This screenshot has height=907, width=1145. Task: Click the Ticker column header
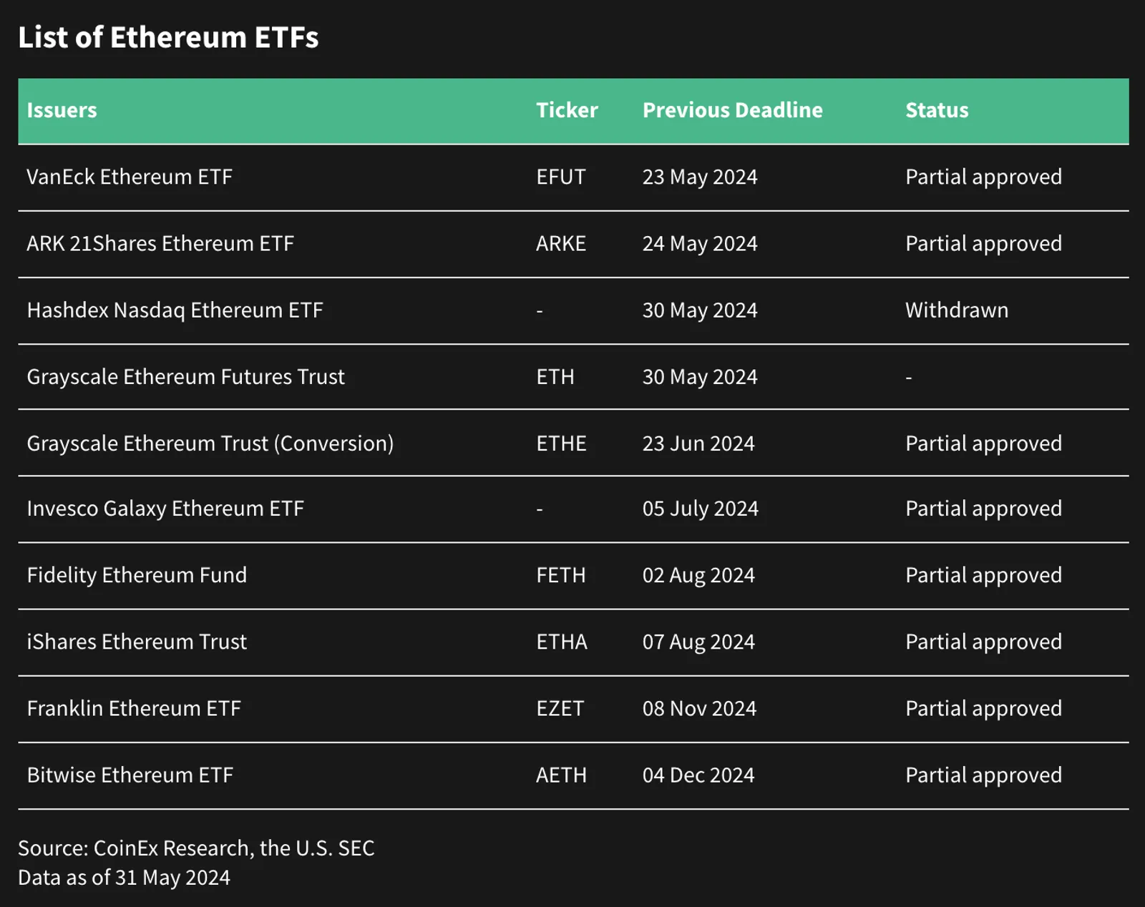point(567,110)
